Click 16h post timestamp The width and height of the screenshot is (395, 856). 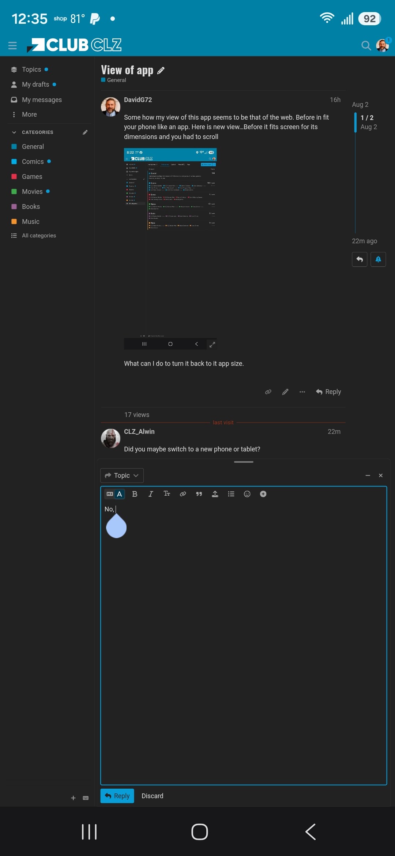335,100
